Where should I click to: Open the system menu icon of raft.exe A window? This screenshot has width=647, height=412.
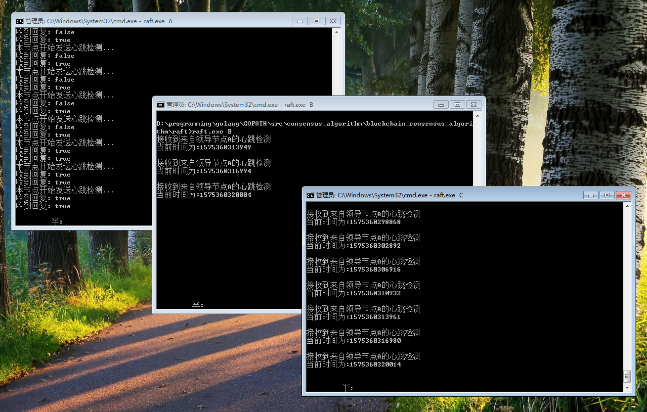pyautogui.click(x=20, y=21)
